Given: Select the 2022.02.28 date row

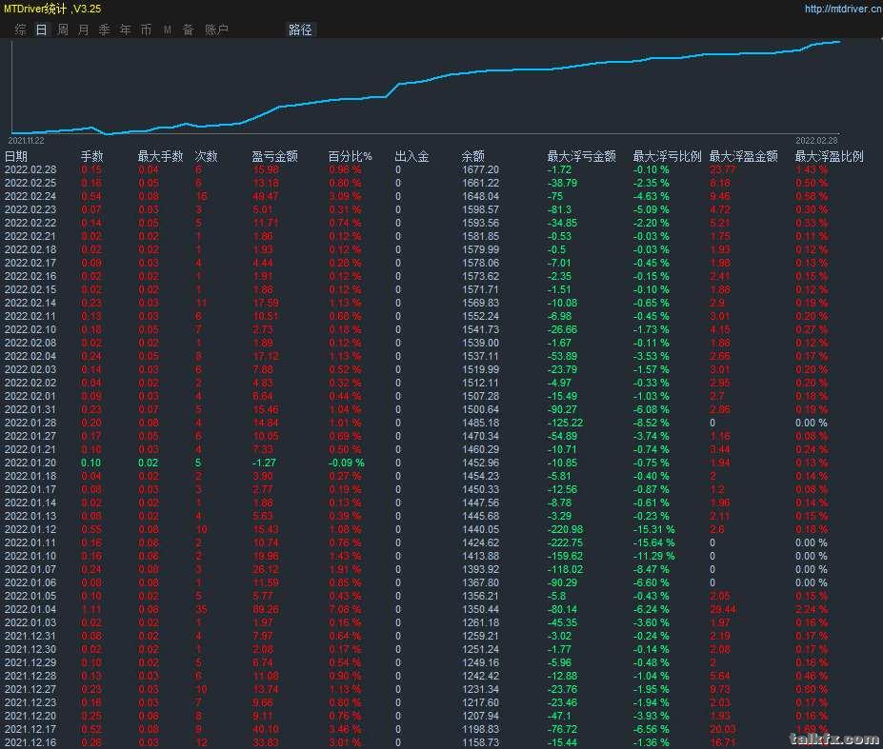Looking at the screenshot, I should (x=30, y=170).
